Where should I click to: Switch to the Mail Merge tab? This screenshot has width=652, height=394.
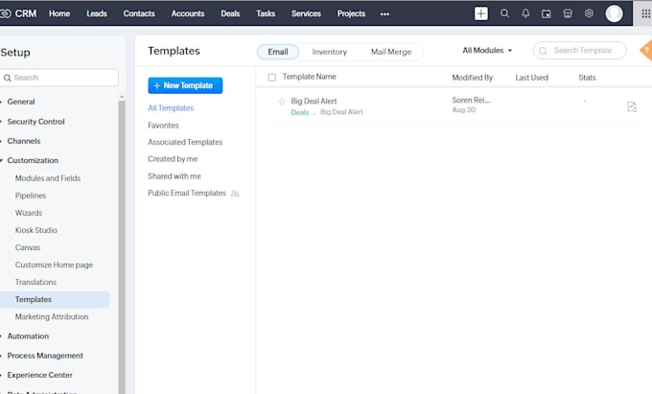pyautogui.click(x=391, y=52)
